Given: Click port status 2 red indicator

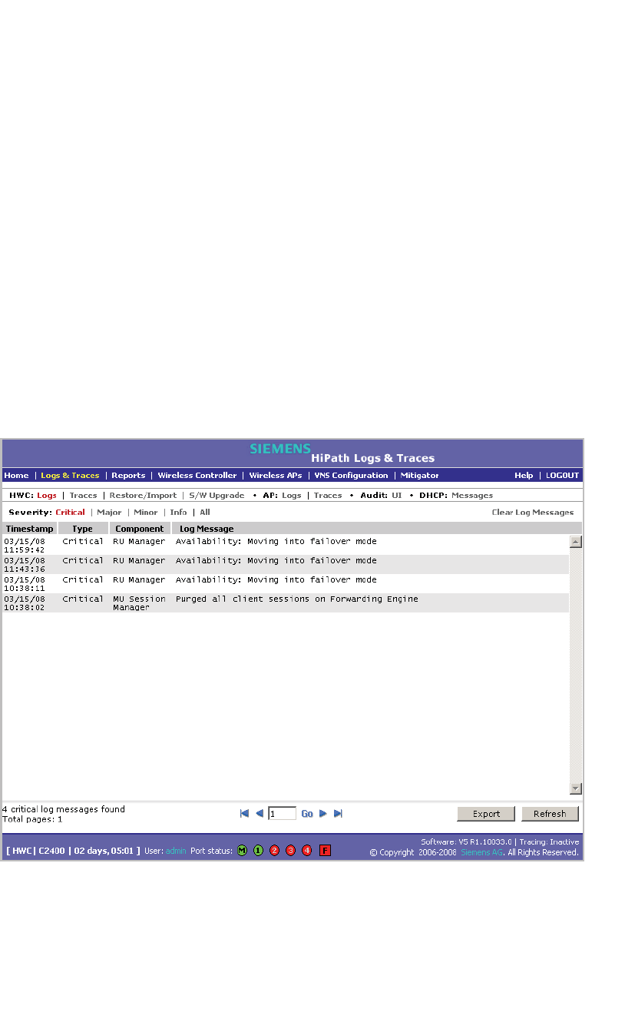Looking at the screenshot, I should (274, 851).
